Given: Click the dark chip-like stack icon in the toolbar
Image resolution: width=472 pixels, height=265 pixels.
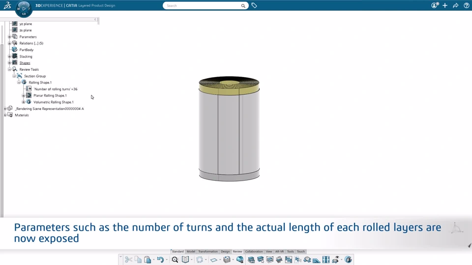Looking at the screenshot, I should pyautogui.click(x=279, y=260).
